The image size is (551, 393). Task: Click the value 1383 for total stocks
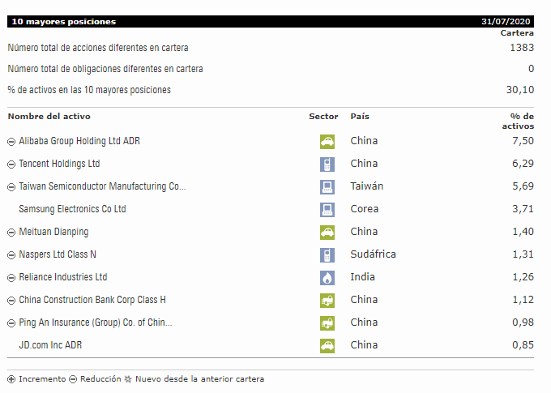click(522, 48)
